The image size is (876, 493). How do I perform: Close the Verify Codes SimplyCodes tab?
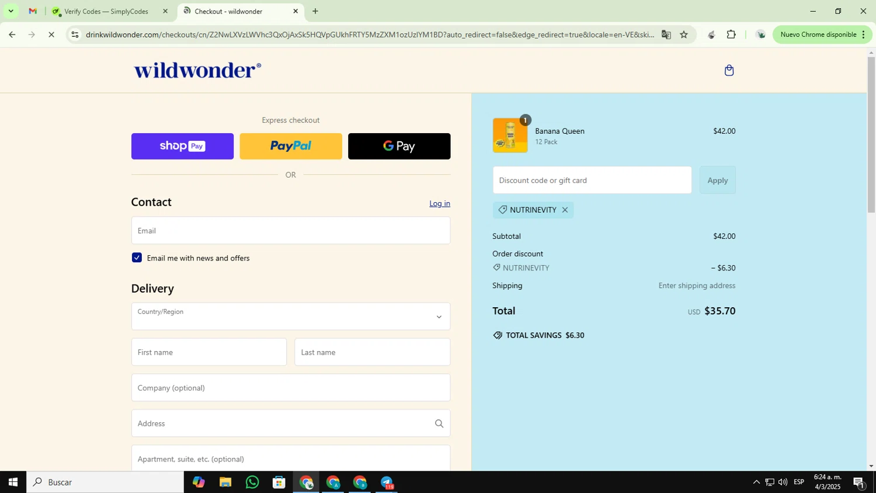165,11
